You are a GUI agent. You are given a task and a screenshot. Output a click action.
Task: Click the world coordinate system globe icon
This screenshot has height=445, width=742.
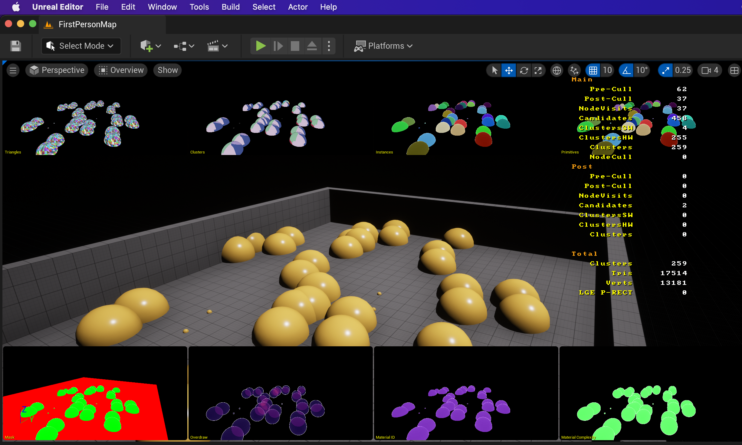click(x=556, y=71)
